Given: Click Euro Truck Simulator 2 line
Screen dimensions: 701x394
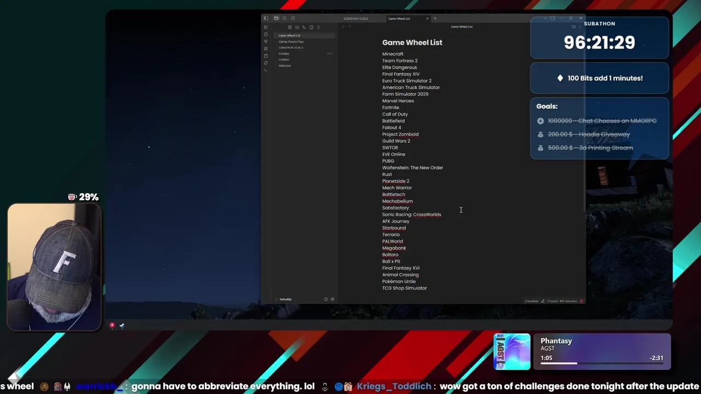Looking at the screenshot, I should pos(407,81).
